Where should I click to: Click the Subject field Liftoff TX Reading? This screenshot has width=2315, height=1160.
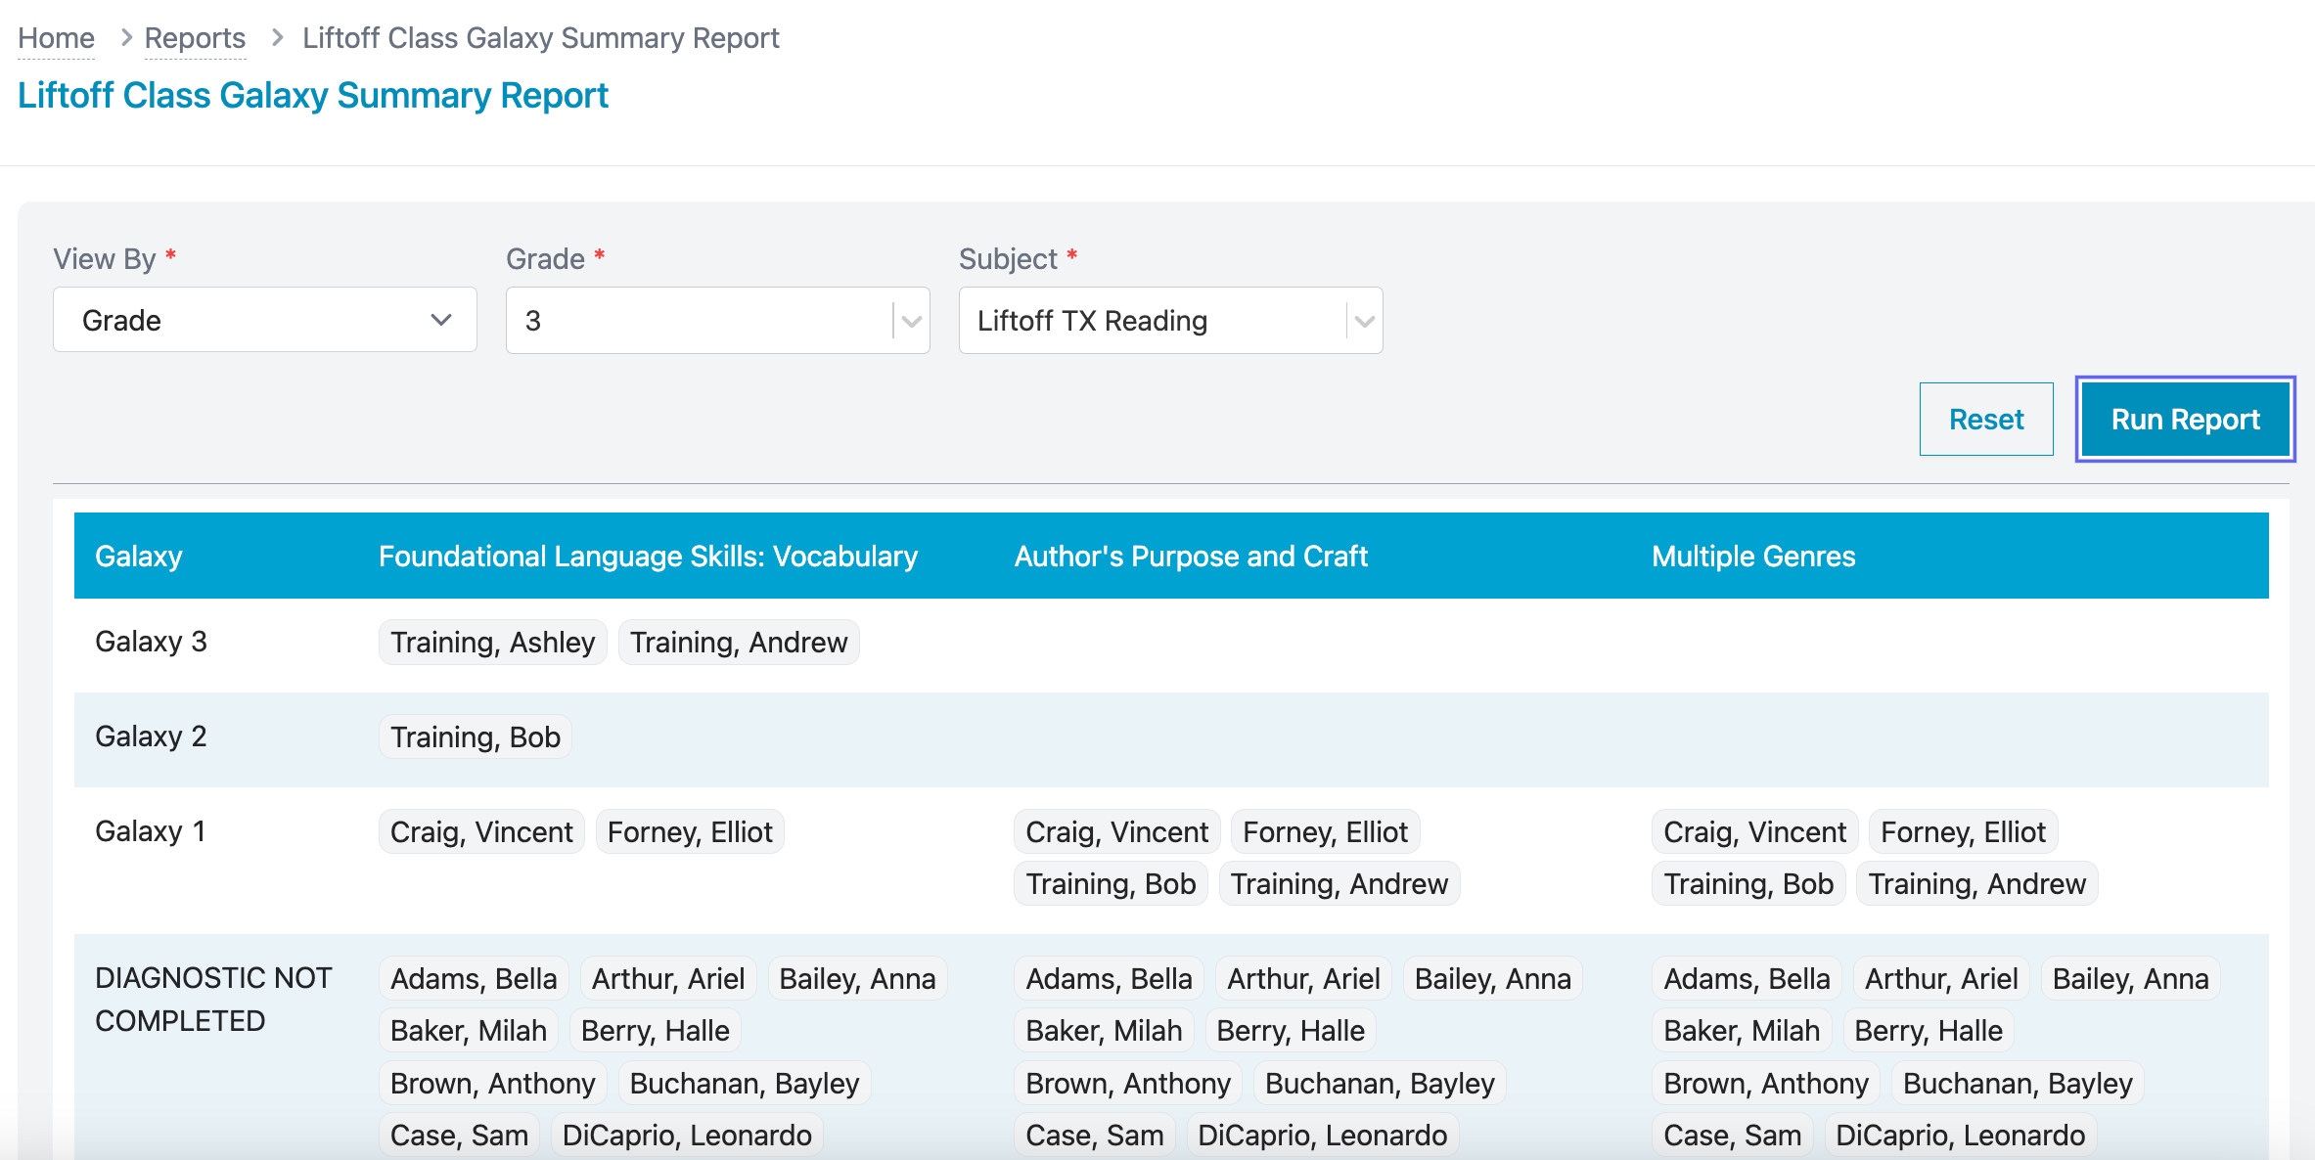[x=1170, y=321]
